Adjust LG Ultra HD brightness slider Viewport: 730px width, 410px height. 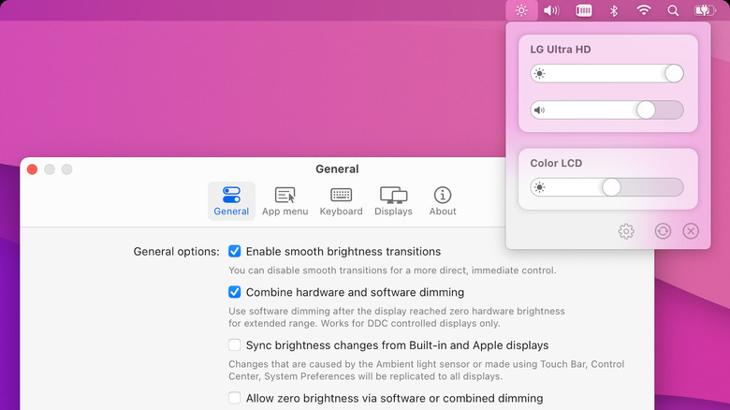click(606, 74)
